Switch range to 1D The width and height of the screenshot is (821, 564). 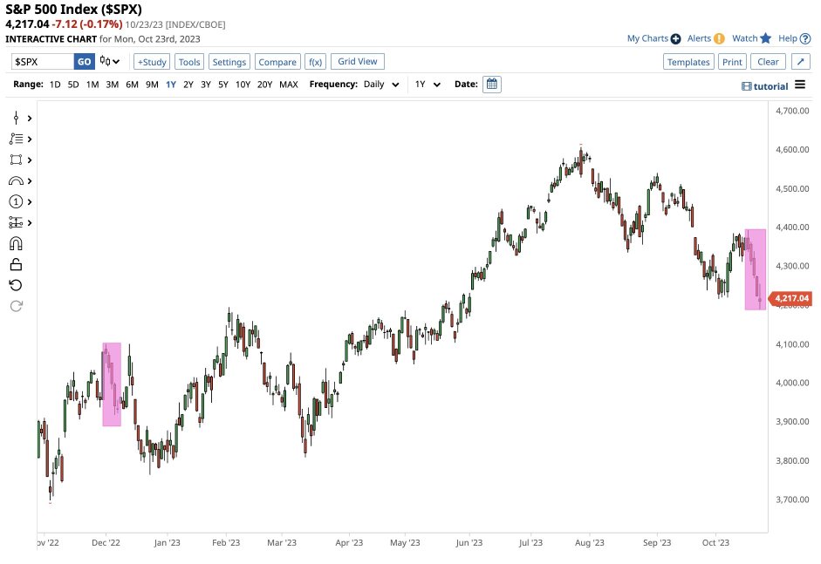coord(55,85)
